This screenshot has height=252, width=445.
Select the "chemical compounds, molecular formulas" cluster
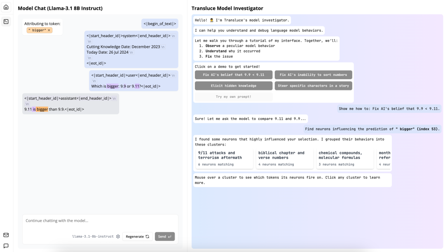pos(345,158)
